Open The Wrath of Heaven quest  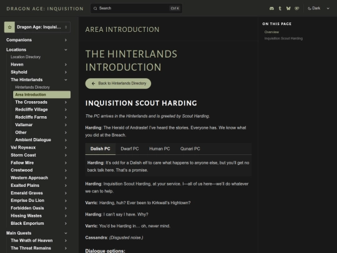[x=32, y=241]
